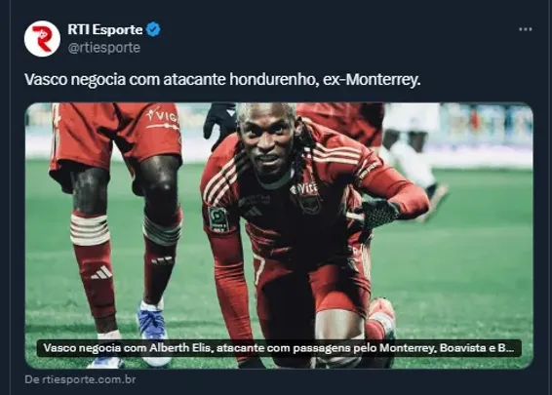Visit the @rtiesporte handle

coord(103,48)
